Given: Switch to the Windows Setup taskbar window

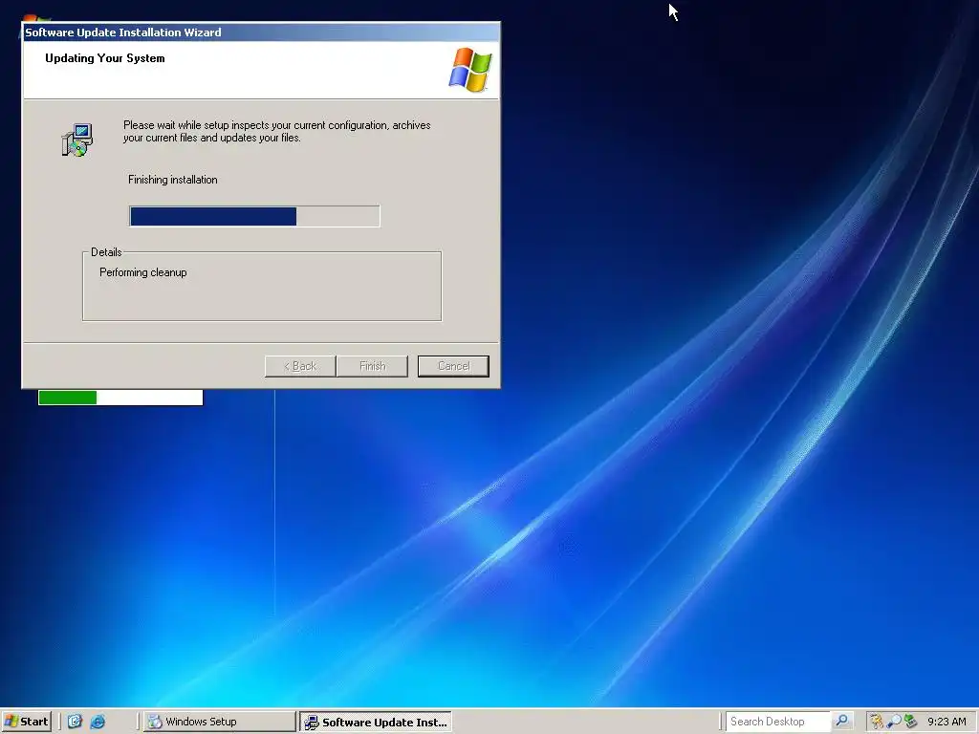Looking at the screenshot, I should pos(219,722).
